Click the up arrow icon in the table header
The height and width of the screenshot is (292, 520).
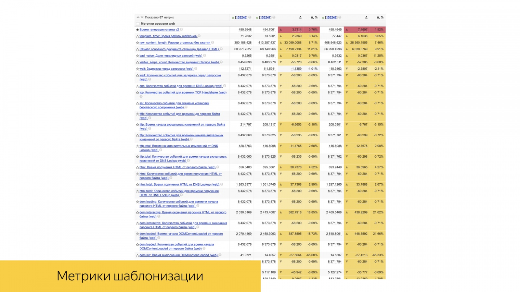pyautogui.click(x=138, y=17)
